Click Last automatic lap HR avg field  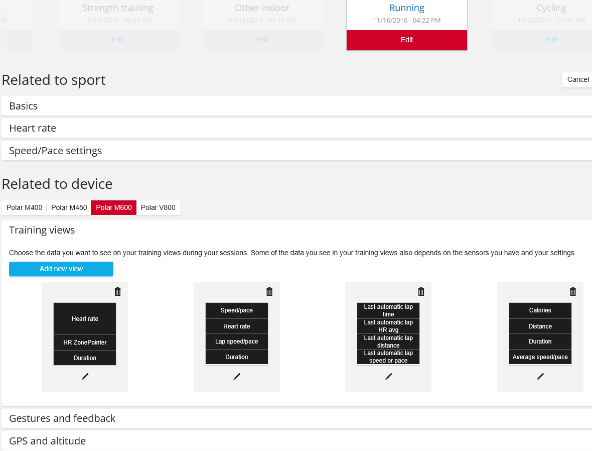pyautogui.click(x=388, y=326)
